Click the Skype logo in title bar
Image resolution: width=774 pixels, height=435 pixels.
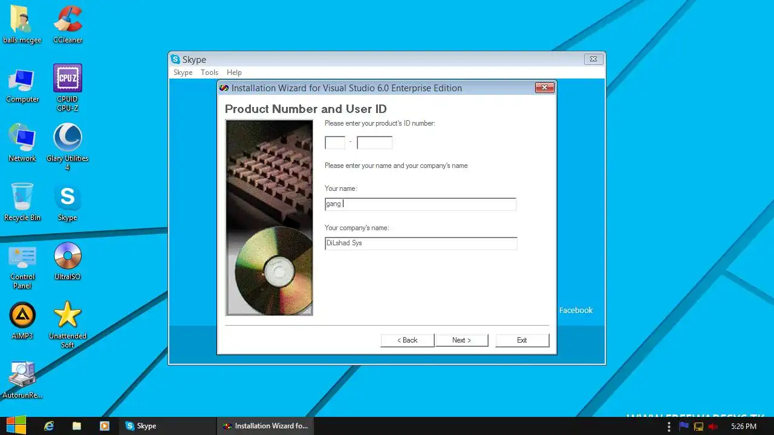point(175,59)
